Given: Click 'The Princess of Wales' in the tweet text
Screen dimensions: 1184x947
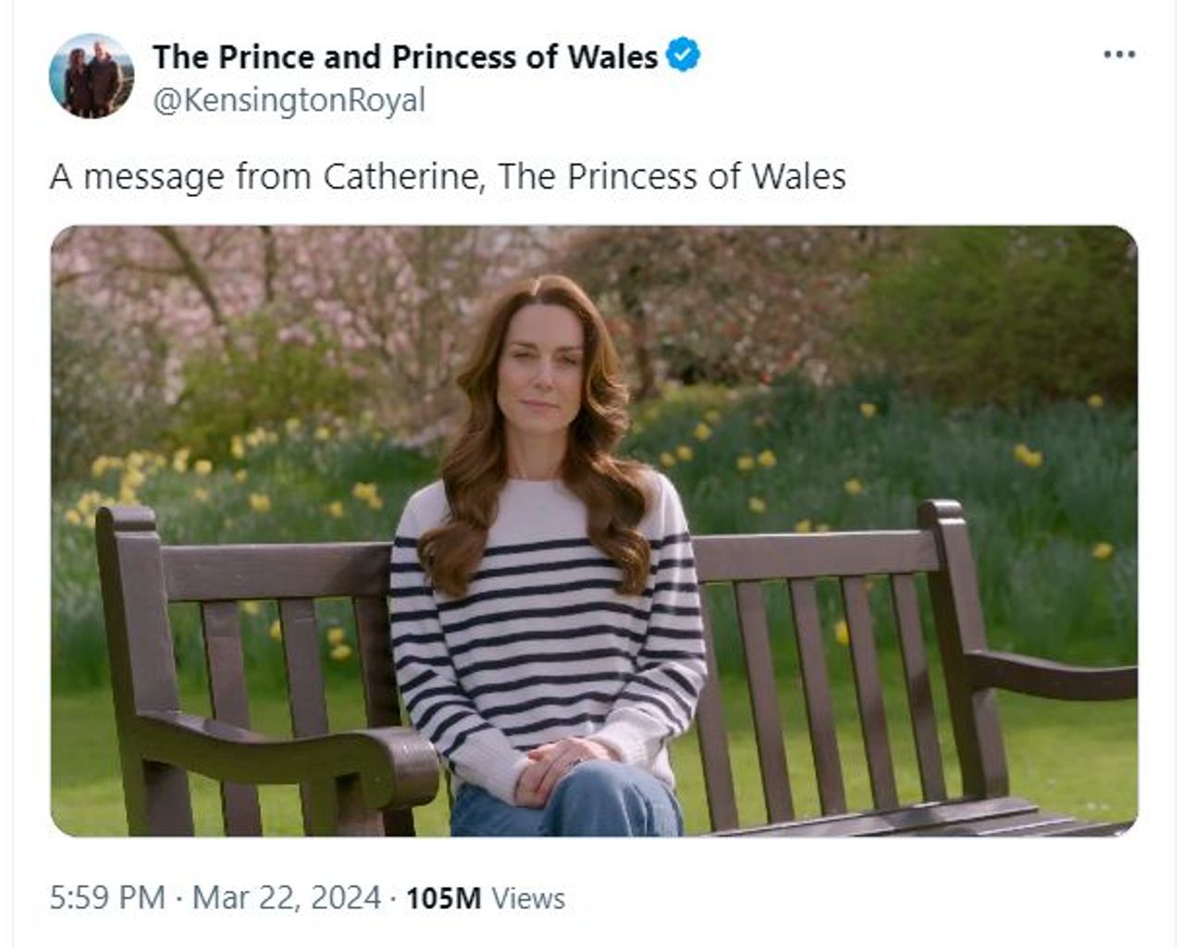Looking at the screenshot, I should point(672,176).
